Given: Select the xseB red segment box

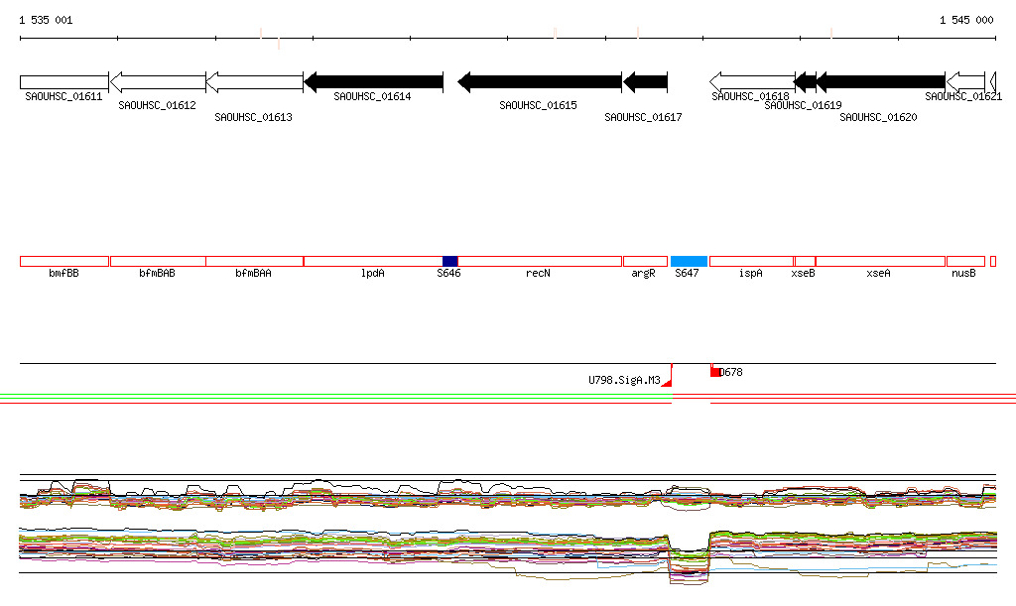Looking at the screenshot, I should [x=805, y=262].
